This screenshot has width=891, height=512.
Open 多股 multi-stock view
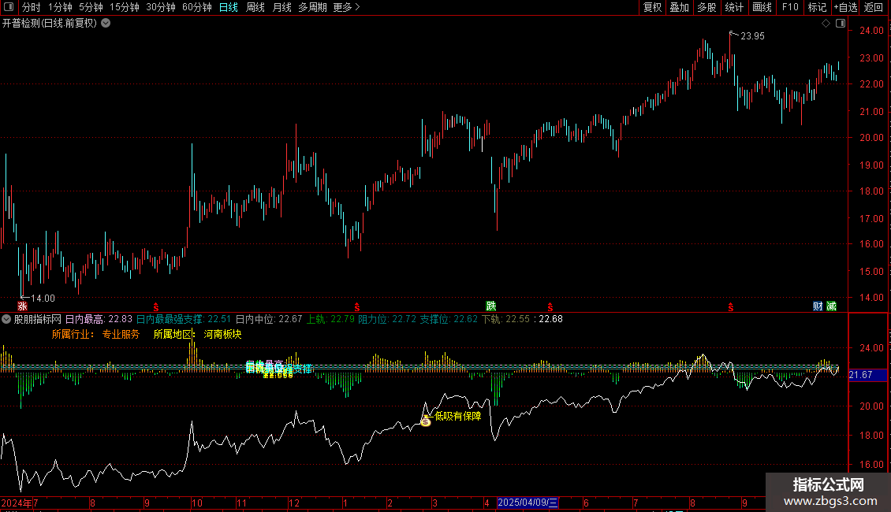706,7
